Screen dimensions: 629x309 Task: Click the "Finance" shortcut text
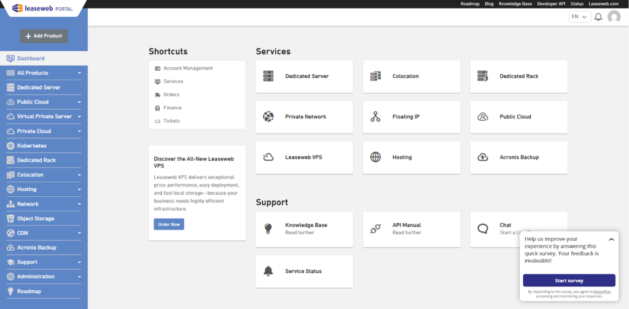point(173,108)
